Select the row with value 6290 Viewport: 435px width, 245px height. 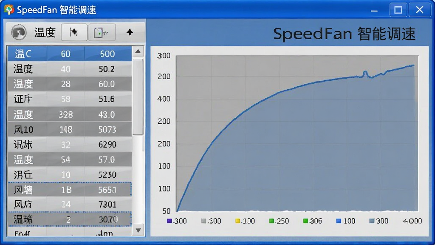click(69, 145)
